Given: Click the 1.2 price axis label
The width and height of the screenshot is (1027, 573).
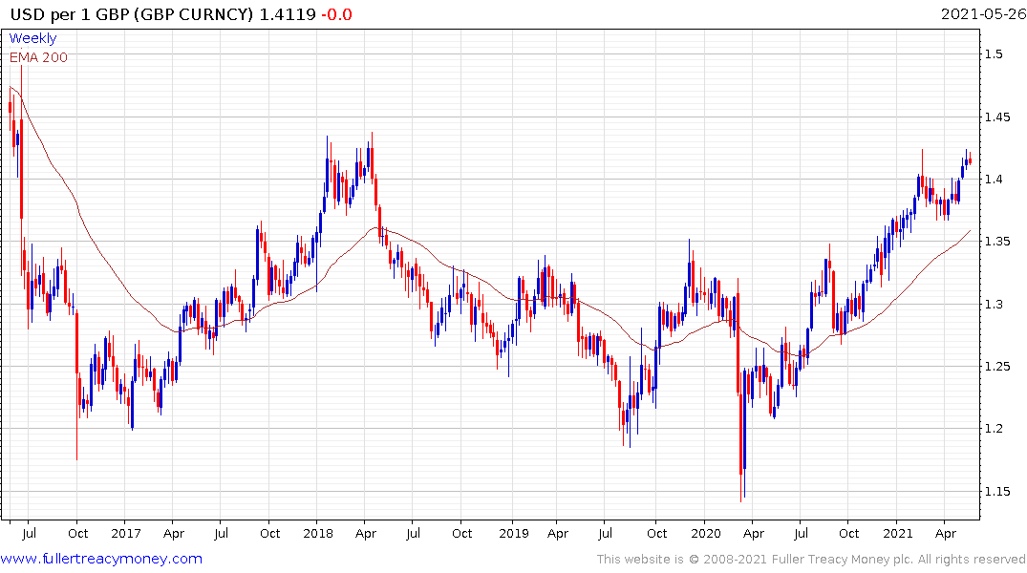Looking at the screenshot, I should [994, 429].
